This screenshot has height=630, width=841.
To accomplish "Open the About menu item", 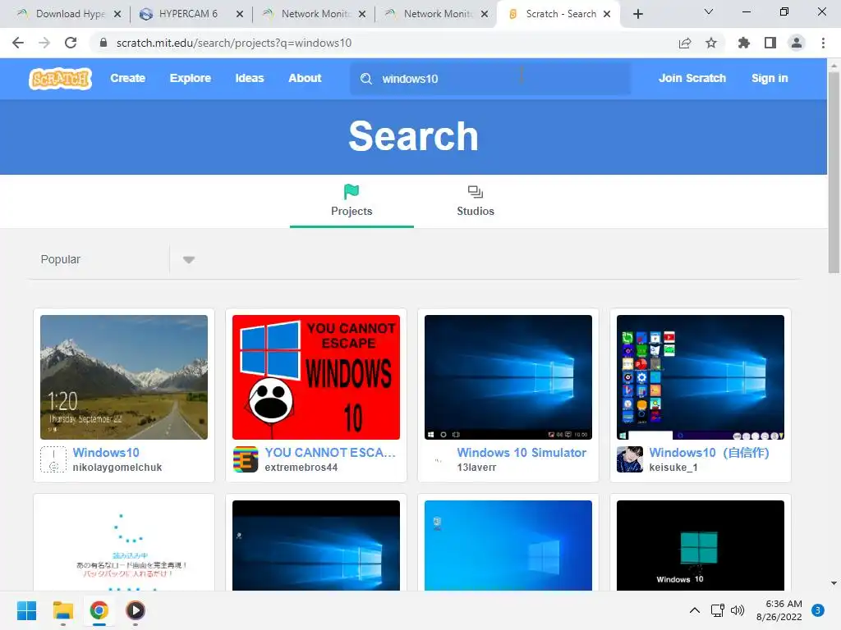I will pyautogui.click(x=305, y=78).
